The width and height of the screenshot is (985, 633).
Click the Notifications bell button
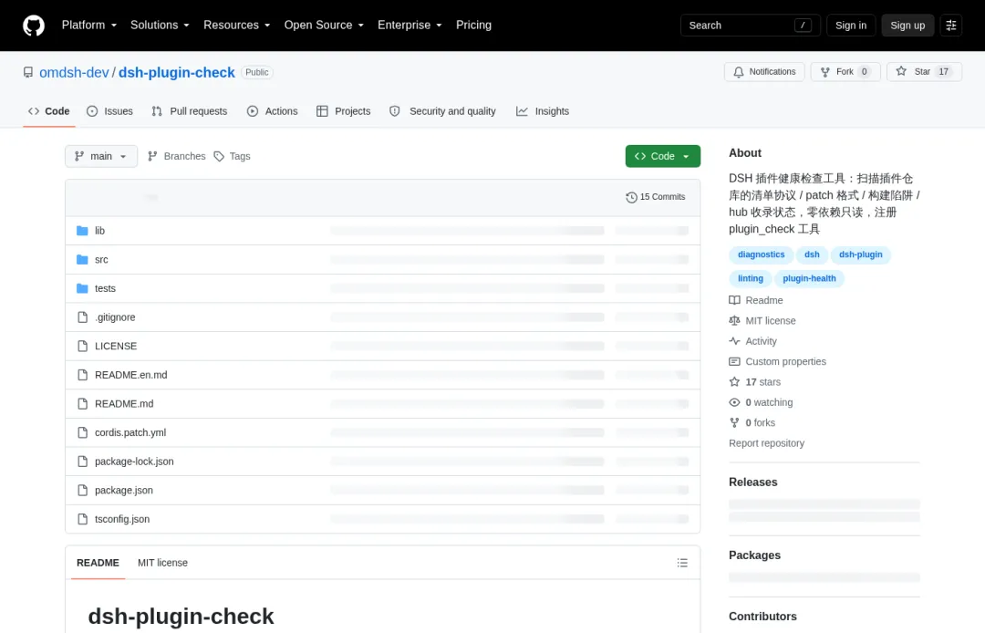point(764,71)
